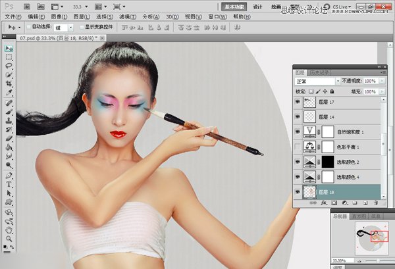Hide the 自然饱和度 1 adjustment layer
The width and height of the screenshot is (395, 269).
(298, 132)
